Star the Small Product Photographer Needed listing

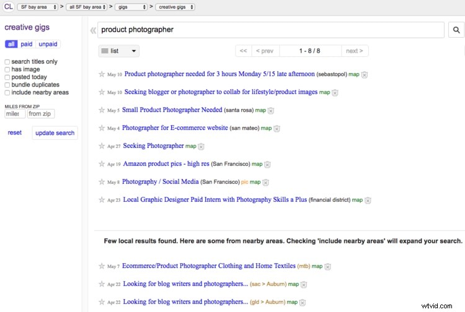click(x=102, y=110)
